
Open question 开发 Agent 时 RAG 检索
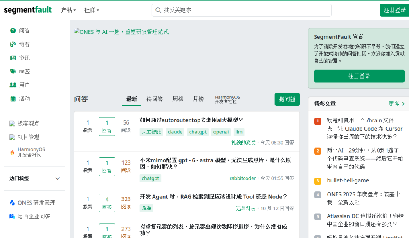(x=213, y=197)
